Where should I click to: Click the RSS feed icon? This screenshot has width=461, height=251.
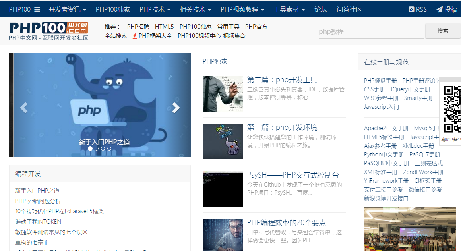tap(411, 10)
